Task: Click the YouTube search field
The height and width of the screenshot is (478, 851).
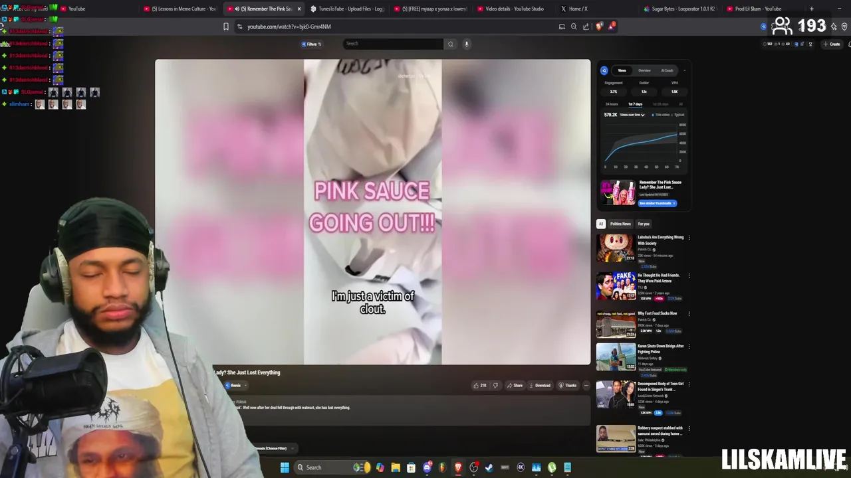Action: (x=393, y=44)
